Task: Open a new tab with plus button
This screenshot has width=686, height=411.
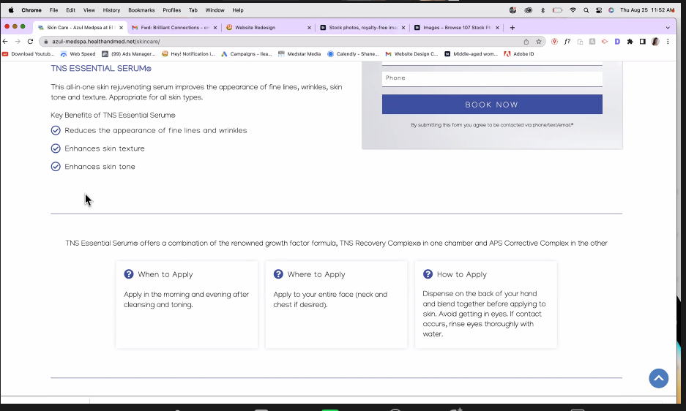Action: click(512, 28)
